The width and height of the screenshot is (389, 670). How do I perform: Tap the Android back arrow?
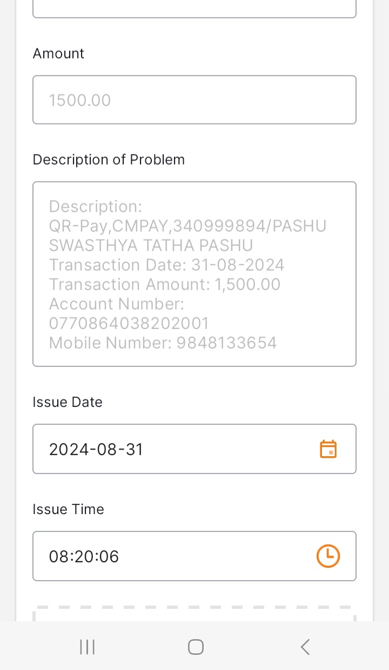pyautogui.click(x=305, y=647)
